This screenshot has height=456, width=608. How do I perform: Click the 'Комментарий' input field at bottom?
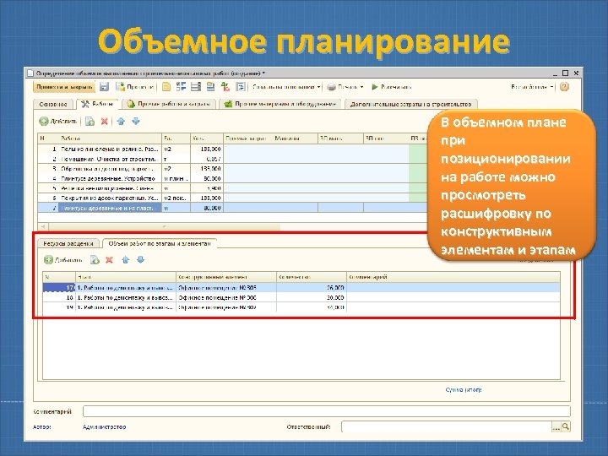[x=327, y=411]
